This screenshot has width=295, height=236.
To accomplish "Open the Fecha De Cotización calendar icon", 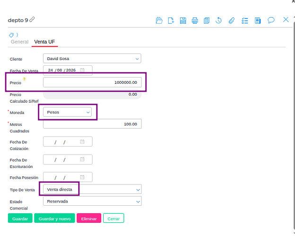I will click(x=82, y=142).
